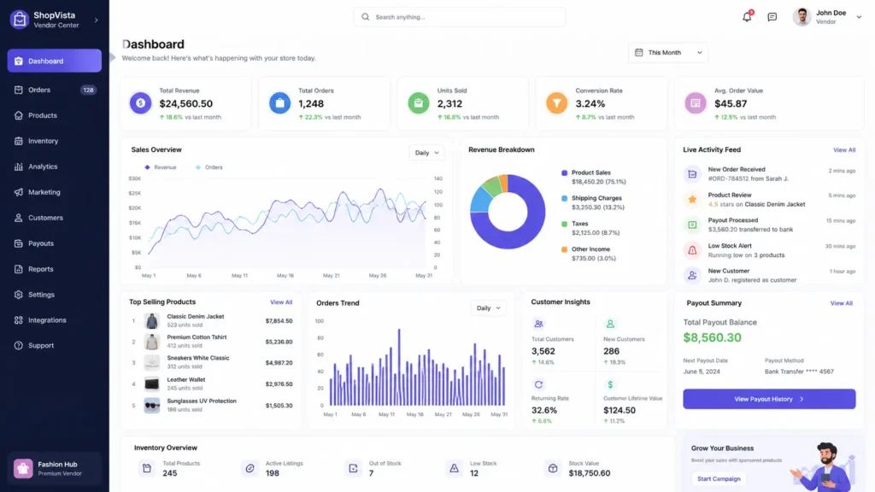Click the New Order Received icon
Screen dimensions: 875x492
[692, 174]
